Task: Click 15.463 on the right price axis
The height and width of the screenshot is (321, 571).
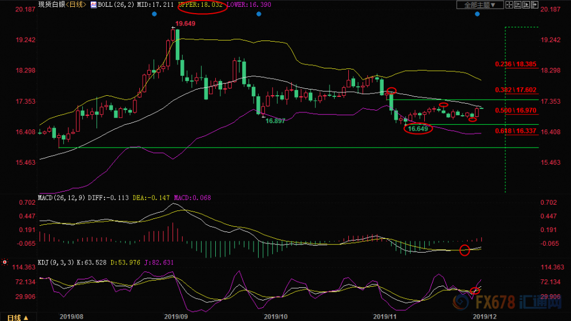Action: click(x=550, y=162)
